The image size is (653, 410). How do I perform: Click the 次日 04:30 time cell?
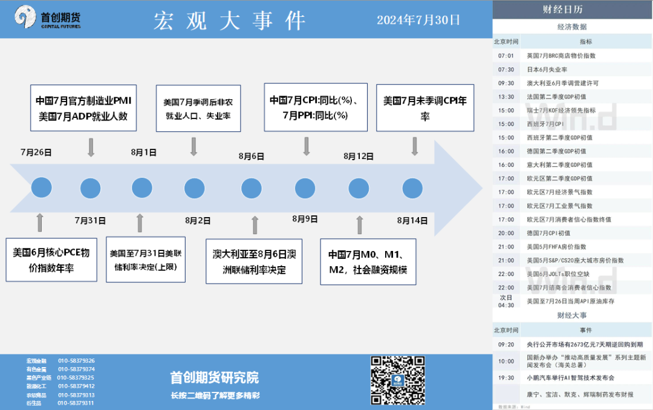click(506, 301)
